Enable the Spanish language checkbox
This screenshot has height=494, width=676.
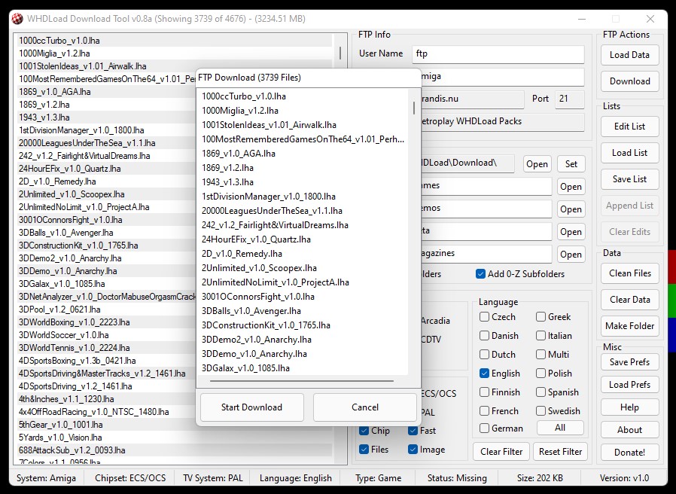click(540, 392)
